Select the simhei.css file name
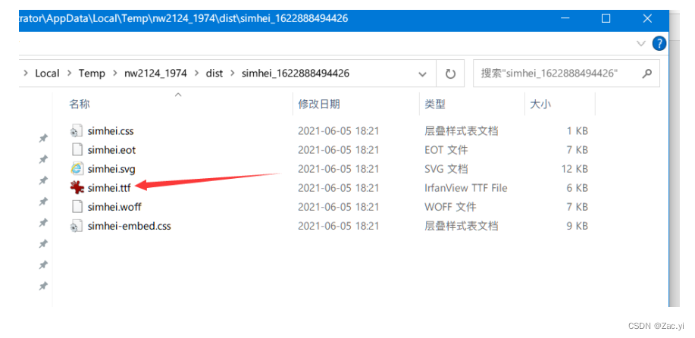The image size is (695, 338). tap(111, 131)
